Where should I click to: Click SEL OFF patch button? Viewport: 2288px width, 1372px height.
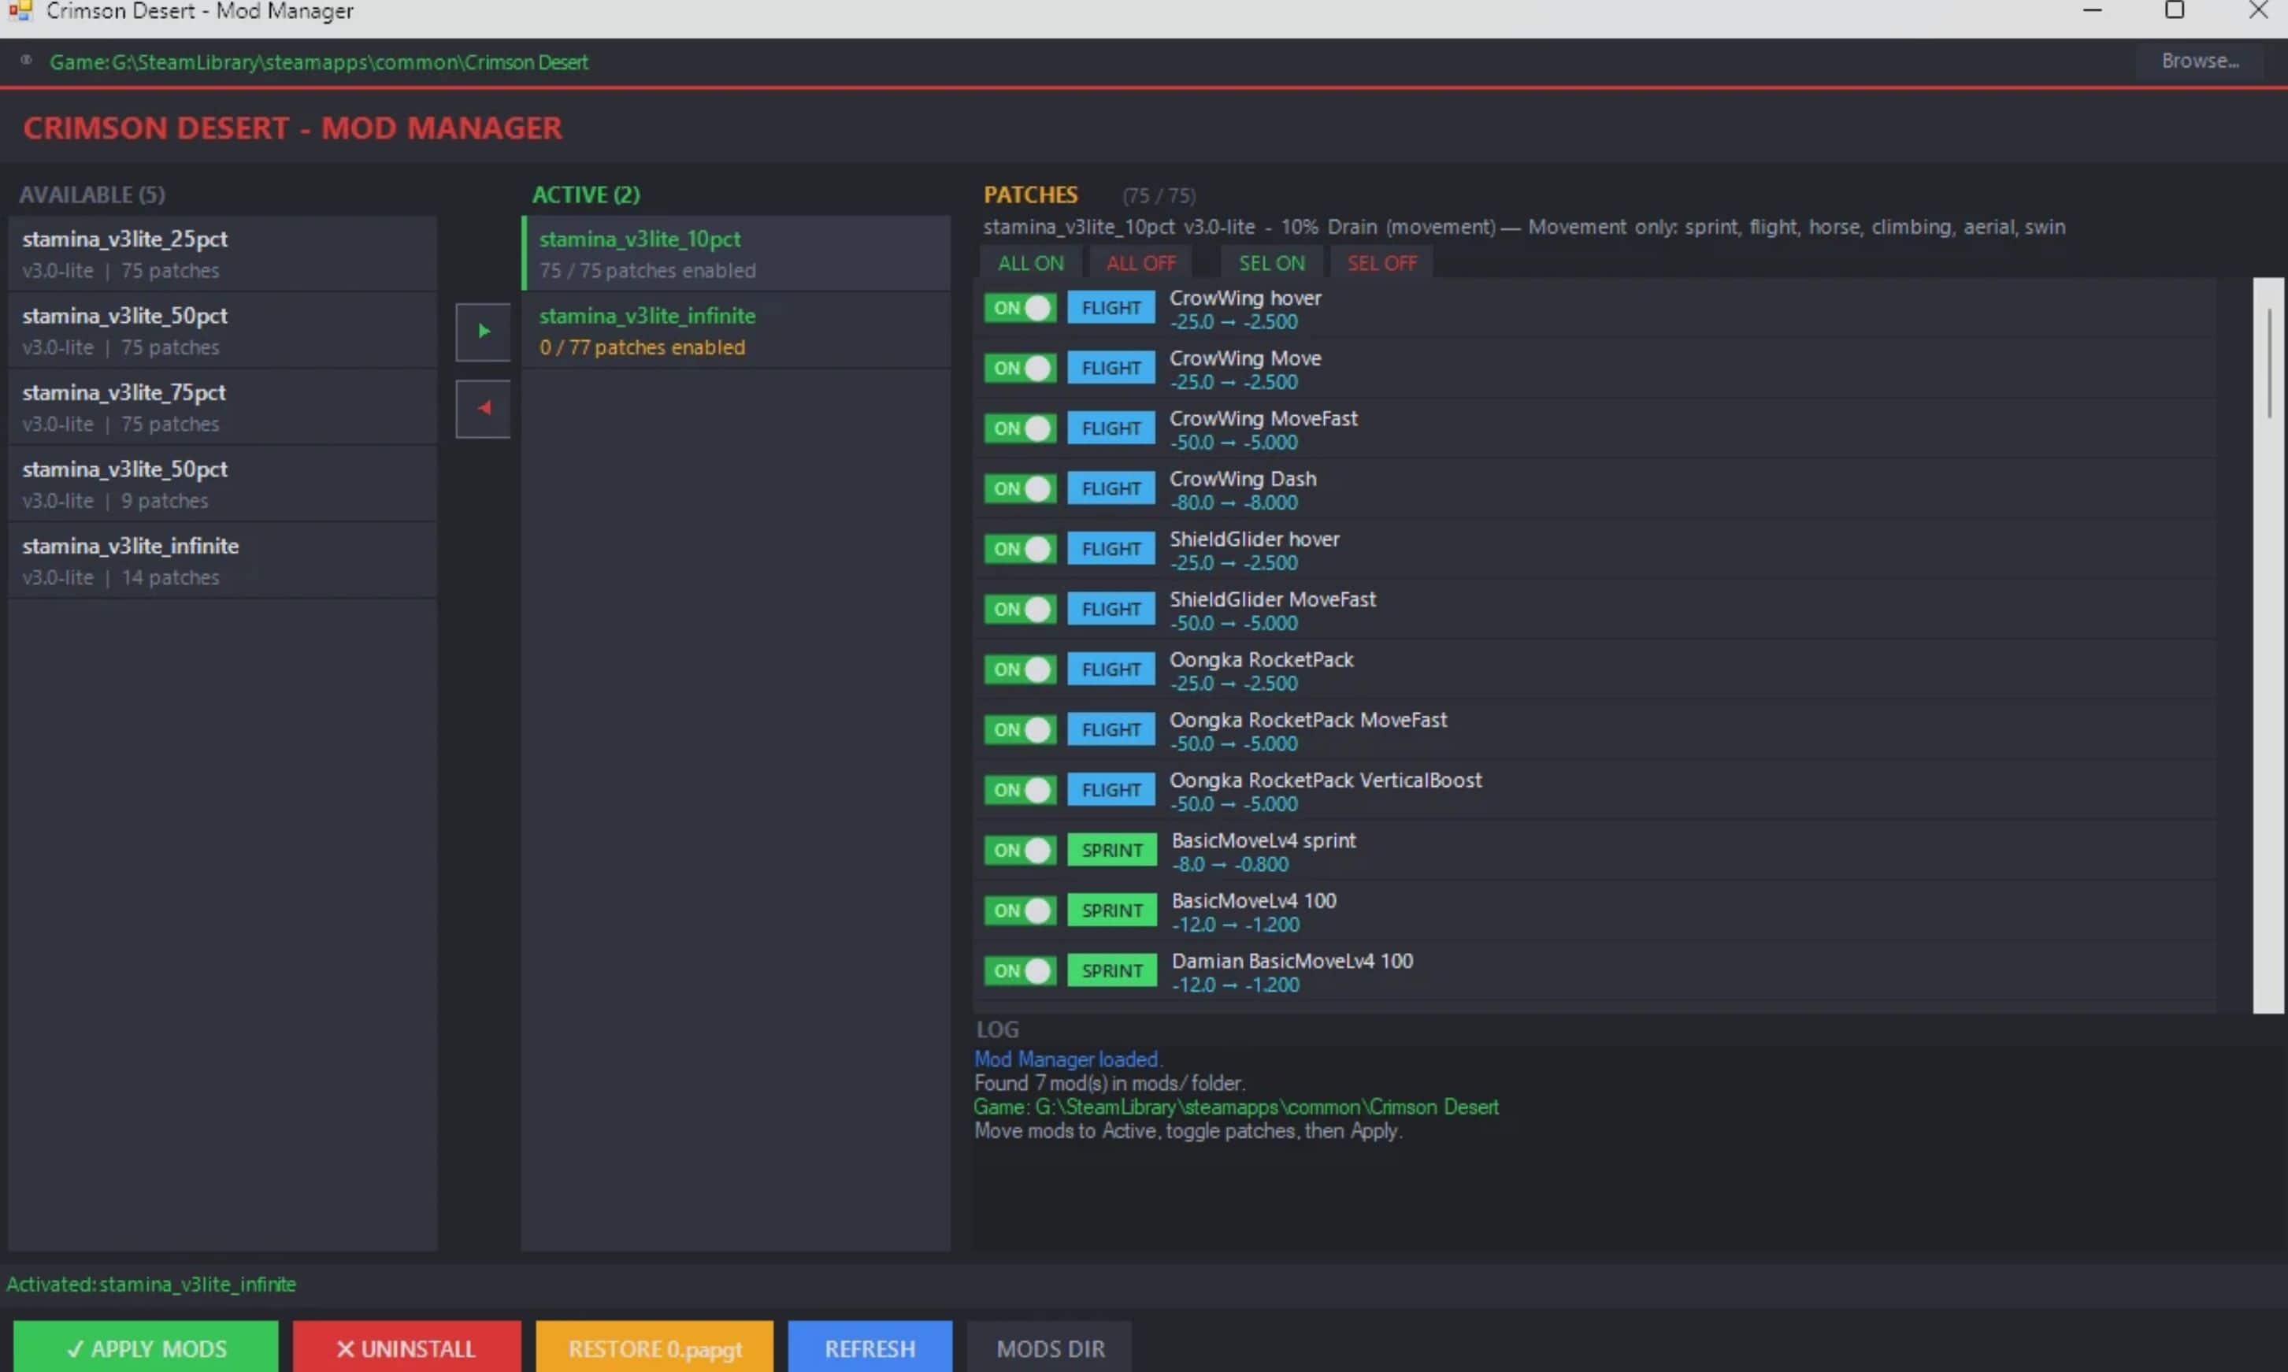[x=1381, y=264]
